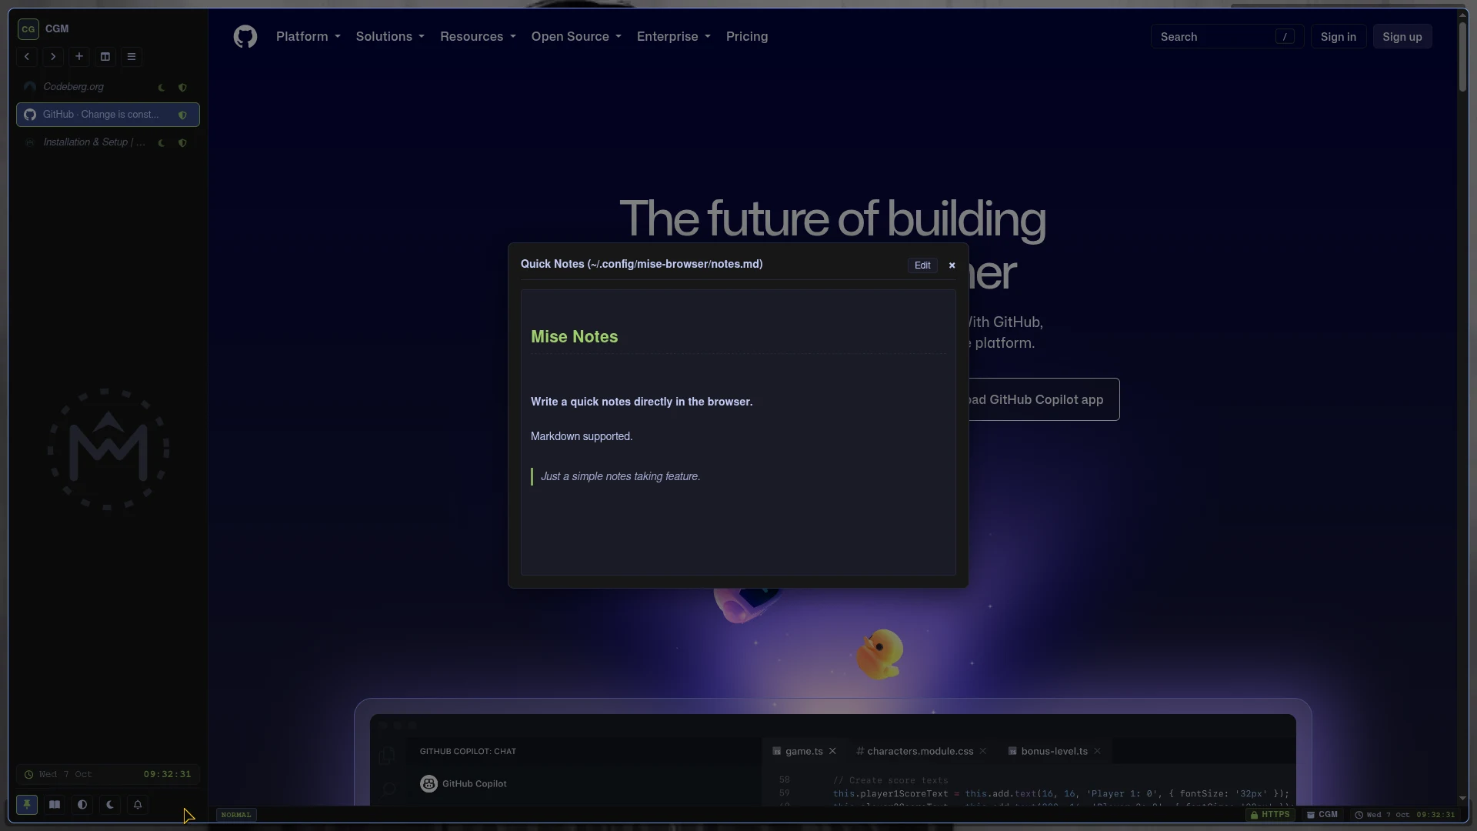Toggle split view layout icon

pyautogui.click(x=105, y=57)
